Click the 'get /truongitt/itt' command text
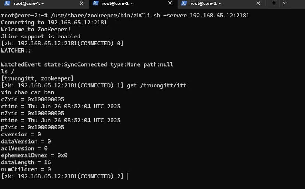 point(157,85)
